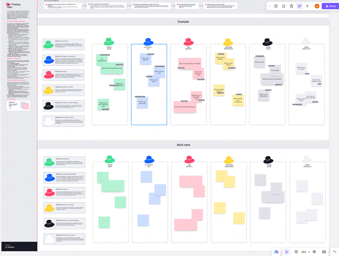The image size is (339, 256).
Task: Open the user avatar D menu
Action: (317, 6)
